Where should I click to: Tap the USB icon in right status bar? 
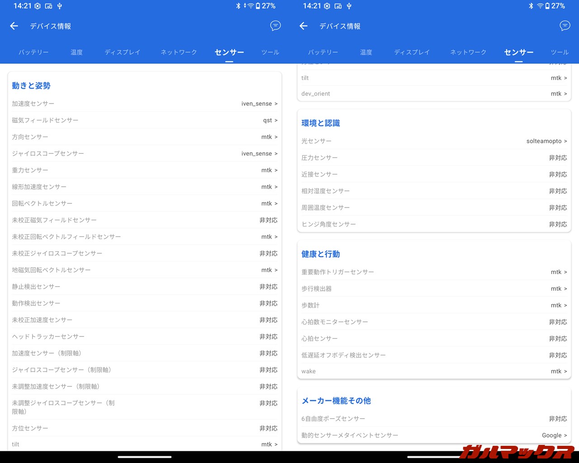point(349,6)
